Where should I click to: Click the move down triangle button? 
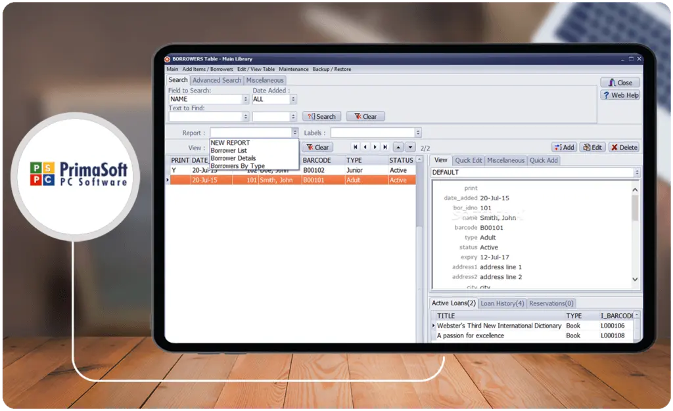[410, 147]
